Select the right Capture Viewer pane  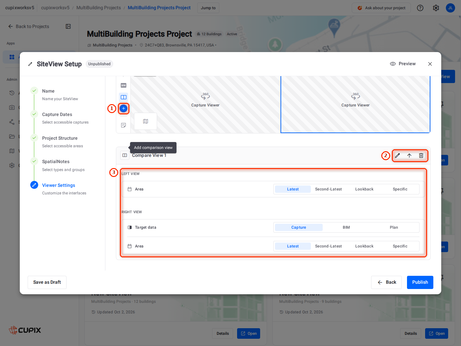pyautogui.click(x=355, y=104)
